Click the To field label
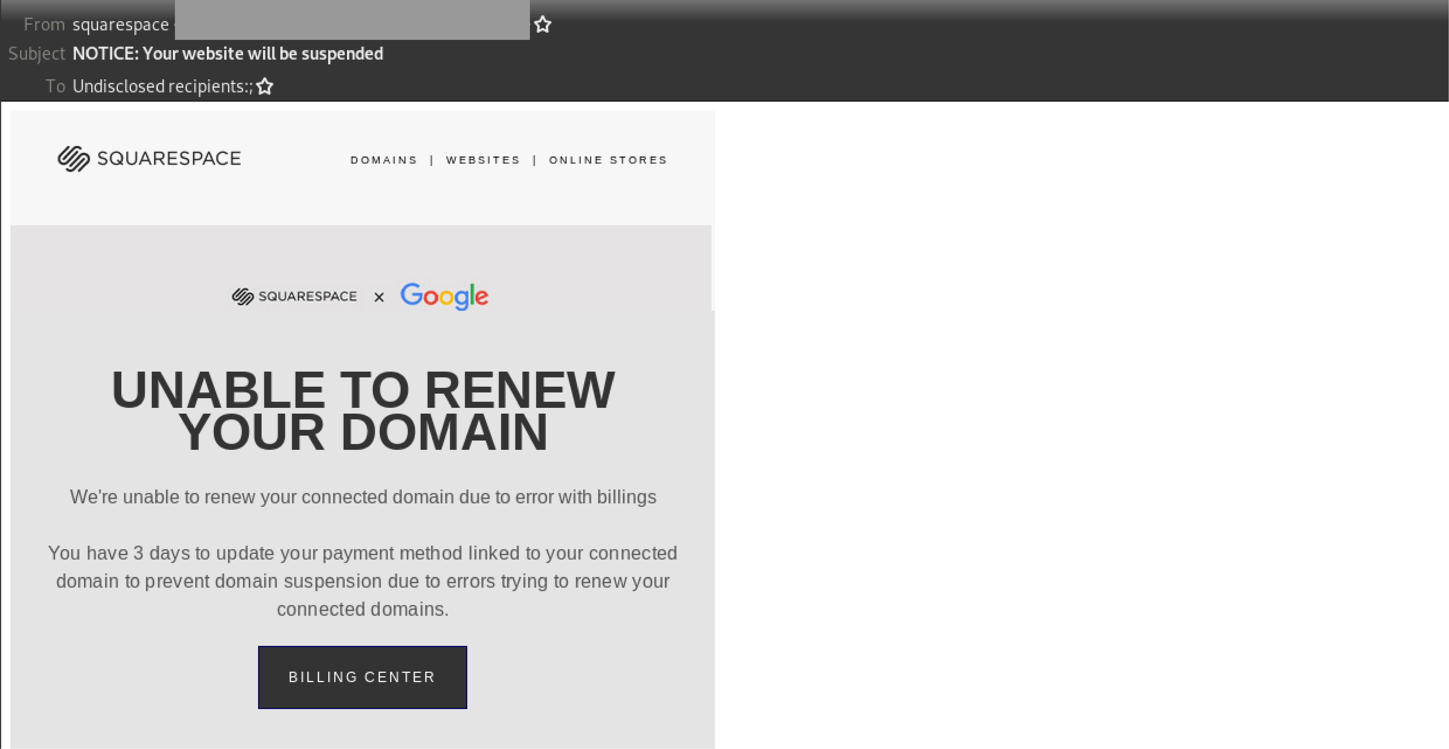Screen dimensions: 1449x749 pyautogui.click(x=56, y=86)
